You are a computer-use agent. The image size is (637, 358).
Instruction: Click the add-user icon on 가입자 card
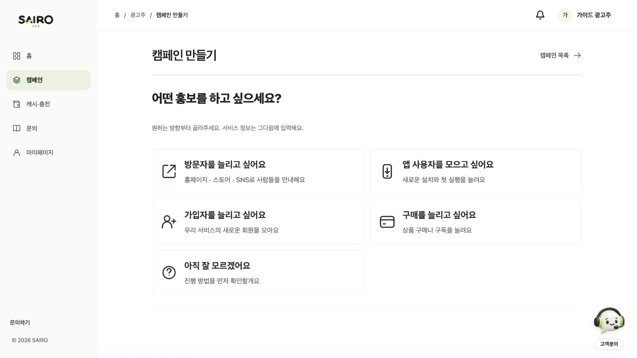[169, 222]
